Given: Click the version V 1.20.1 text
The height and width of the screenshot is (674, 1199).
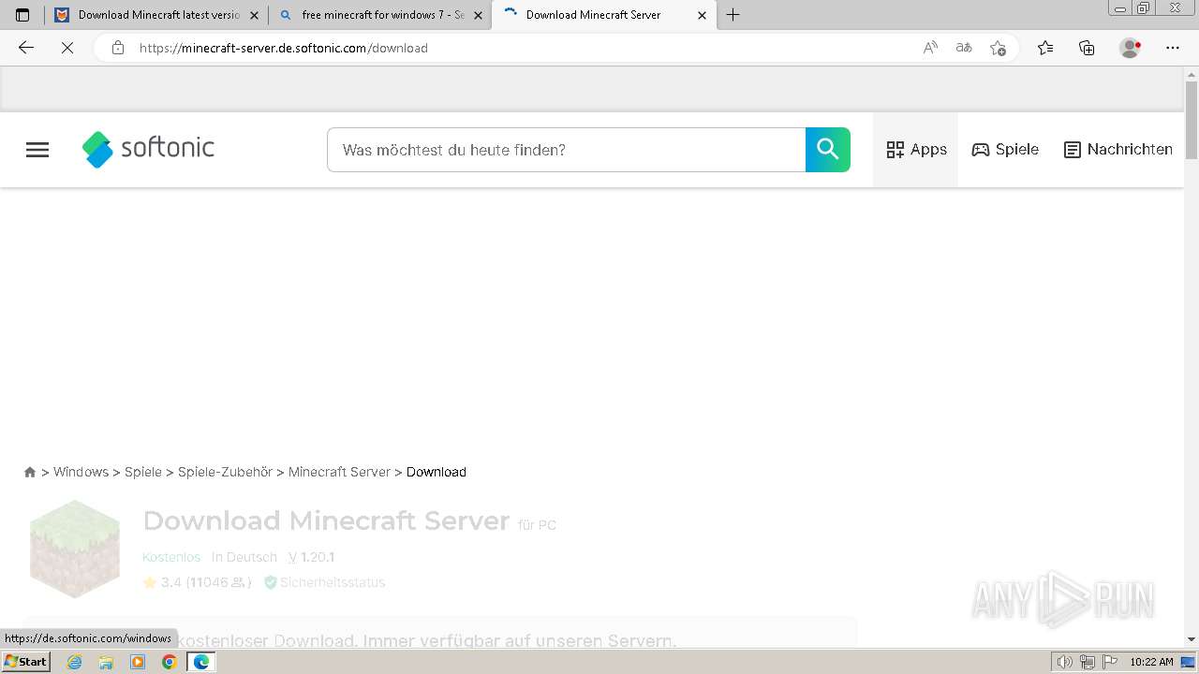Looking at the screenshot, I should point(311,557).
